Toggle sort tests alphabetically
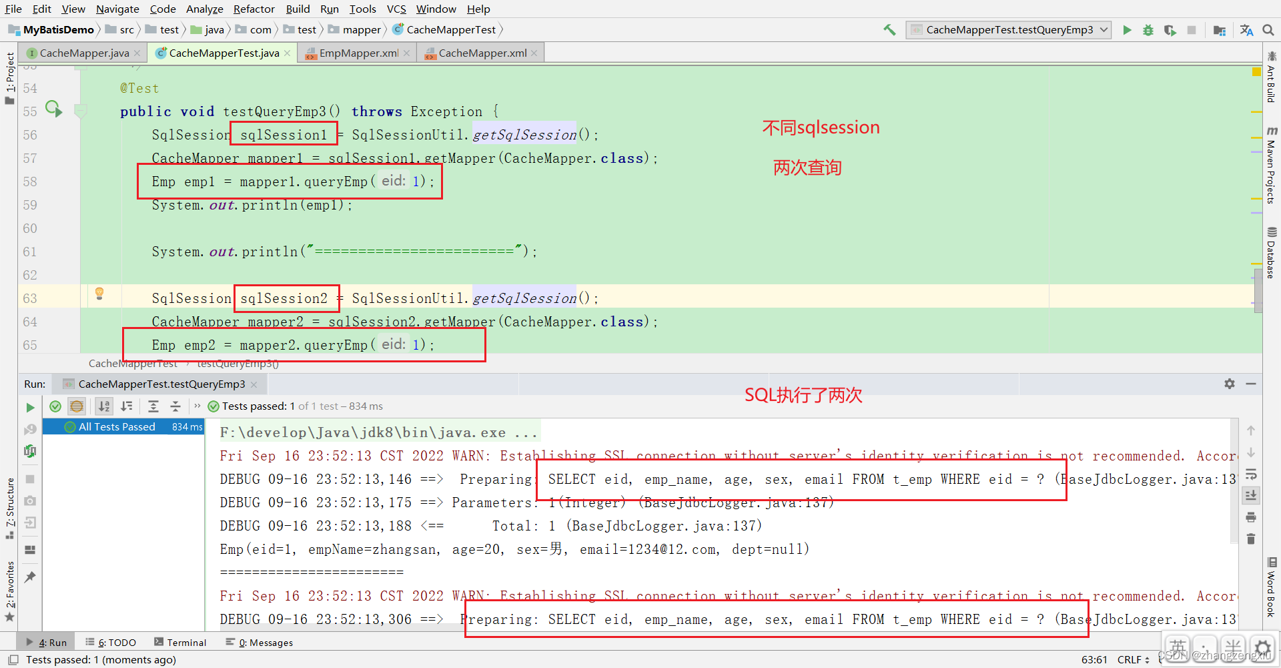This screenshot has height=668, width=1281. click(104, 406)
